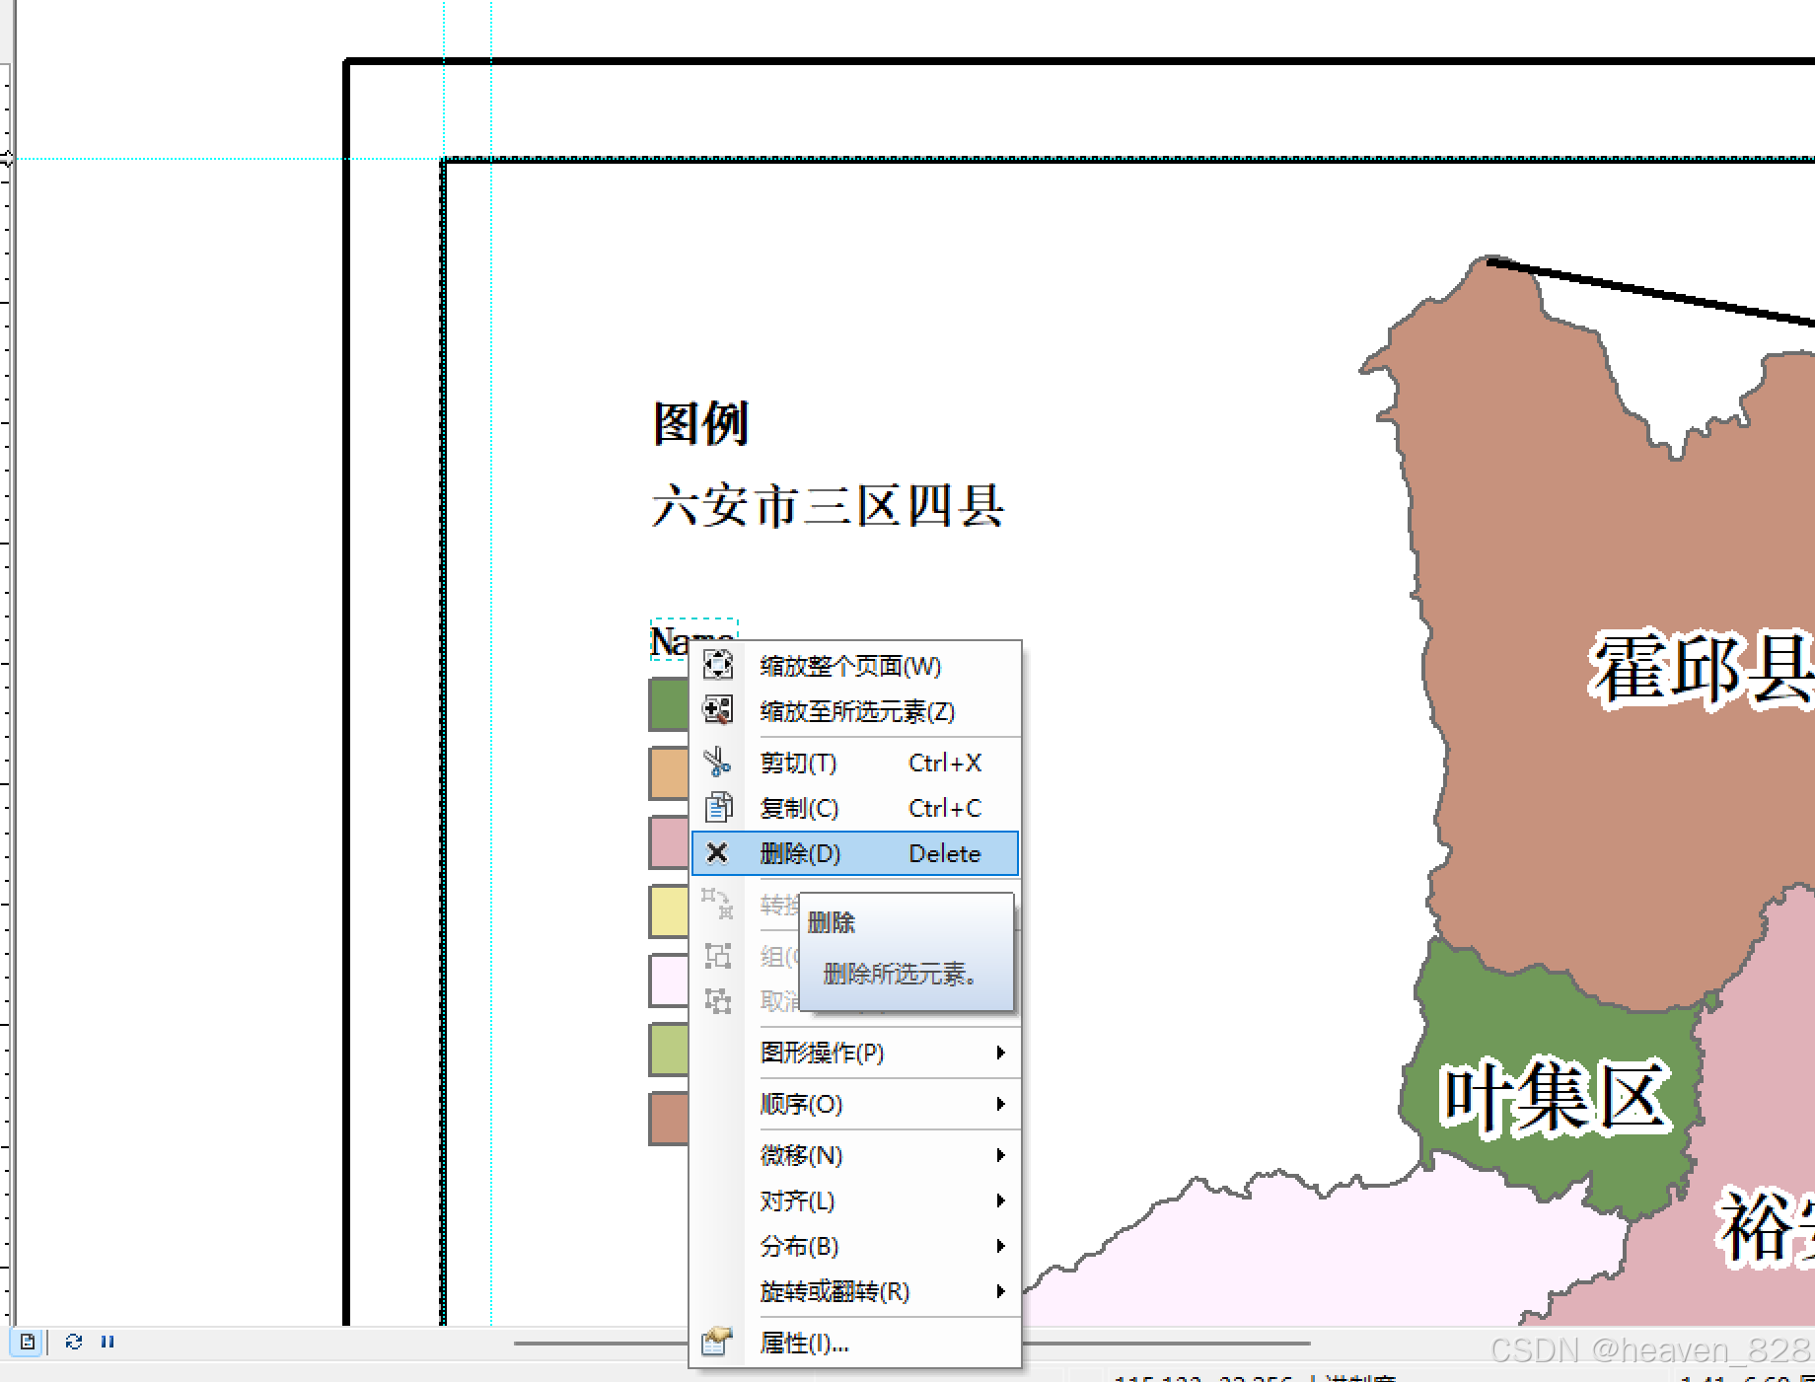Choose 删除(D) to delete selected element
Image resolution: width=1815 pixels, height=1382 pixels.
855,853
